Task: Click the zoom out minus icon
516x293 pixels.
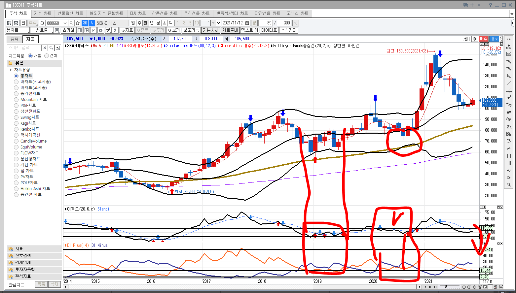Action: 464,287
